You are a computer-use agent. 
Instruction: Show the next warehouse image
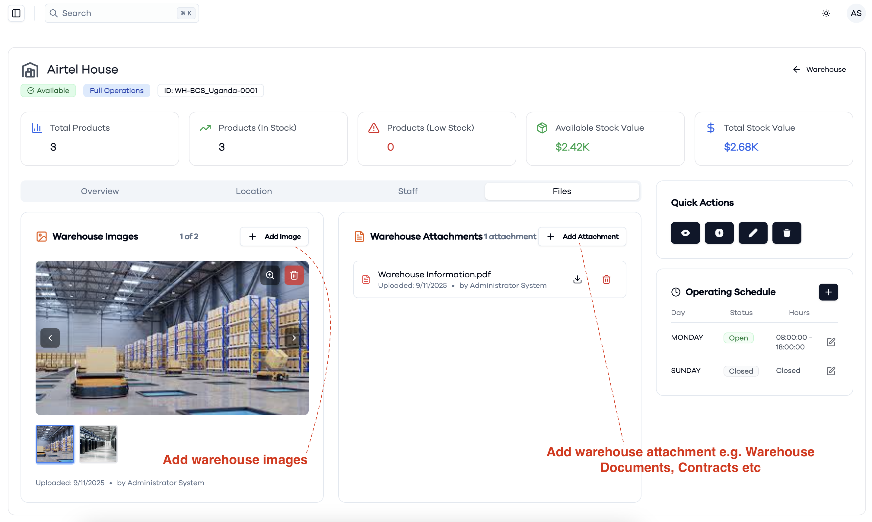(x=294, y=338)
